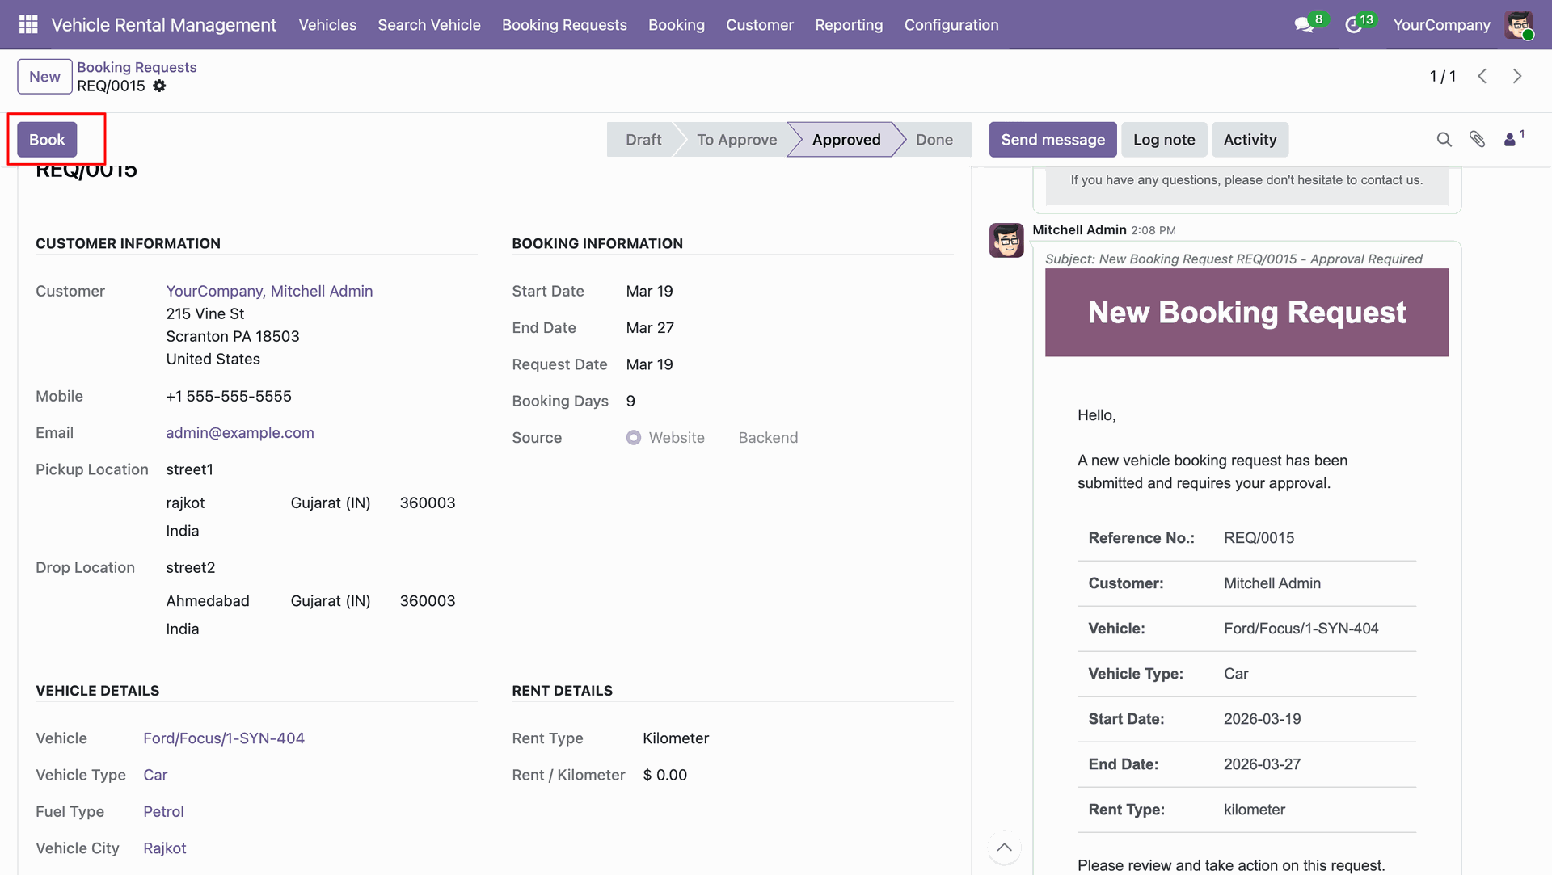Click the gear icon next to REQ/0015
The image size is (1552, 875).
click(x=159, y=86)
